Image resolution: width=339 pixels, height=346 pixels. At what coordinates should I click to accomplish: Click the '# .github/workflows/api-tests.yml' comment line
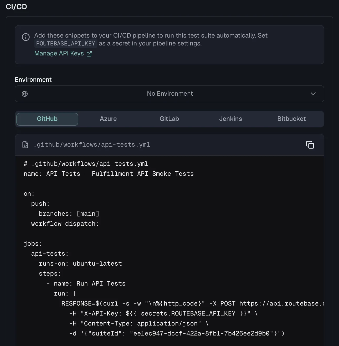click(x=86, y=164)
